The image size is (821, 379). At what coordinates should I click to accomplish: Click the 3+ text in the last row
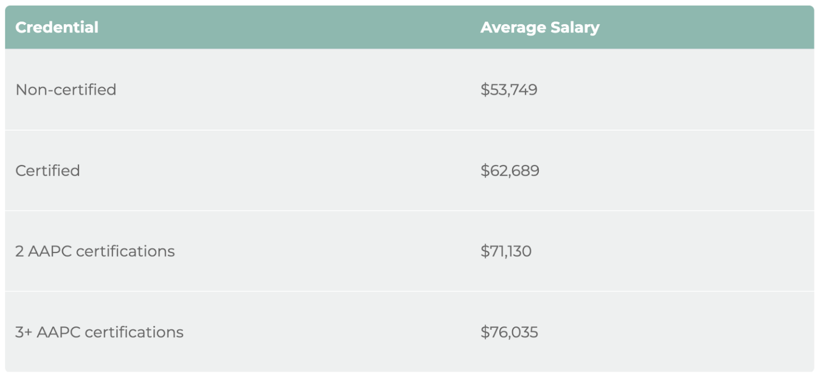24,332
